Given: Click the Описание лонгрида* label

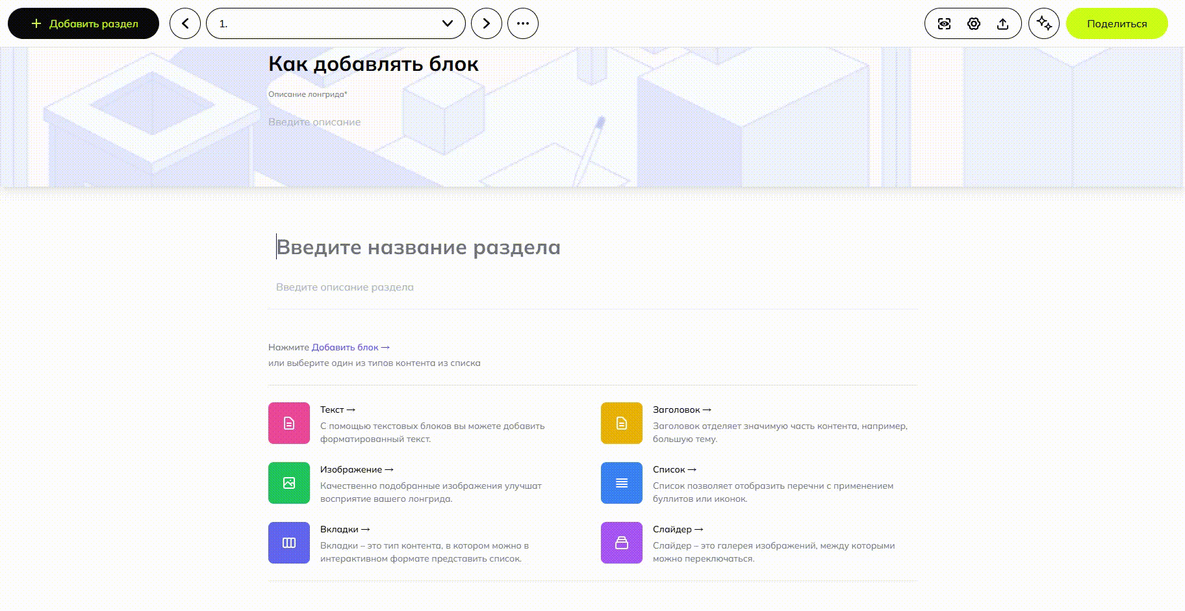Looking at the screenshot, I should click(308, 94).
